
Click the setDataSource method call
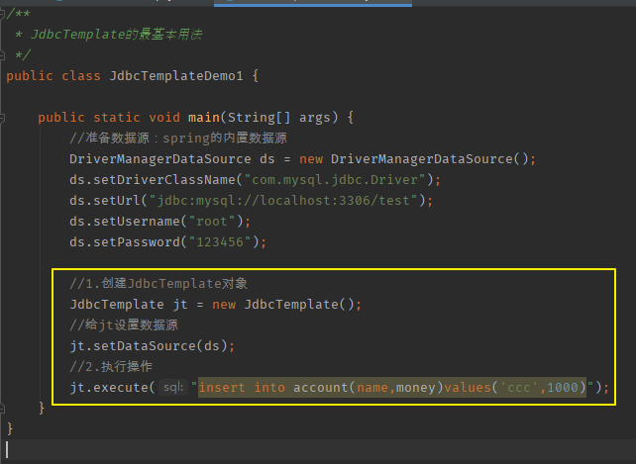(145, 346)
